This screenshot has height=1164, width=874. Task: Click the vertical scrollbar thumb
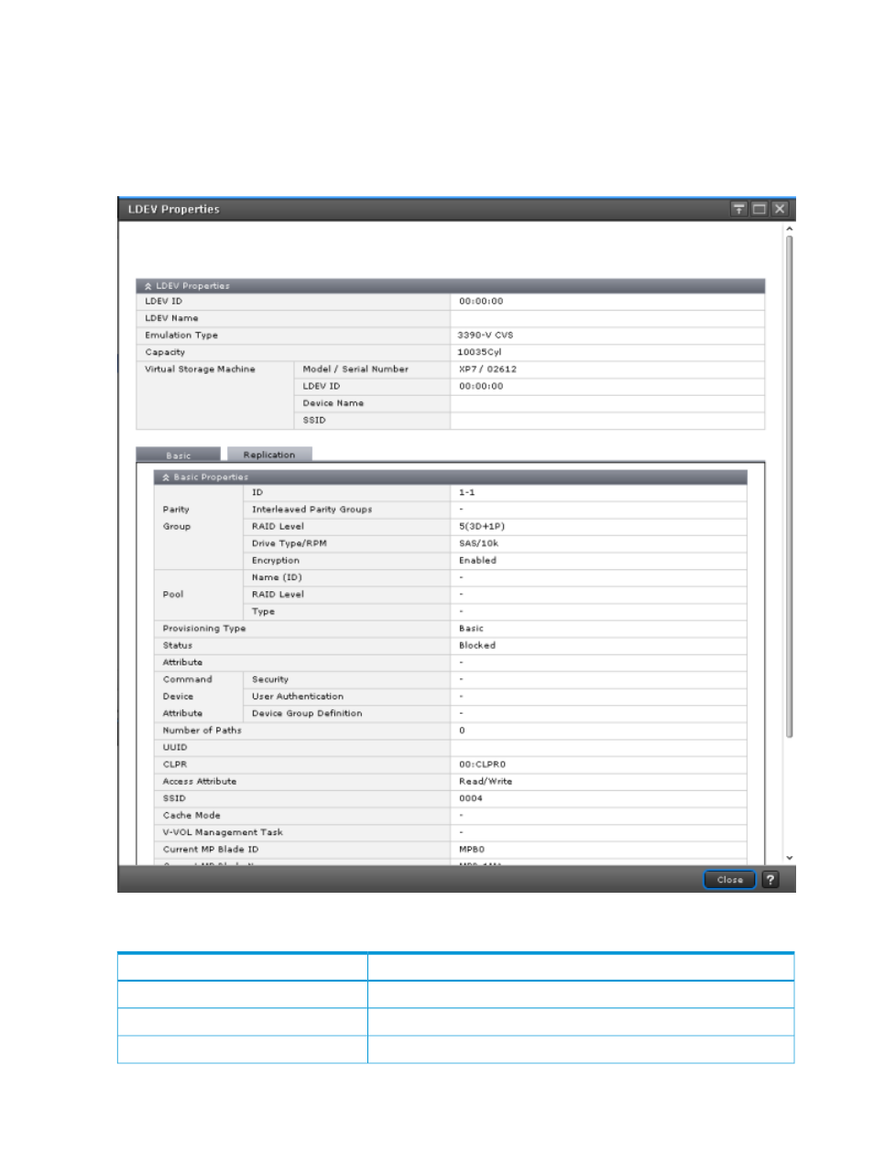(x=789, y=486)
